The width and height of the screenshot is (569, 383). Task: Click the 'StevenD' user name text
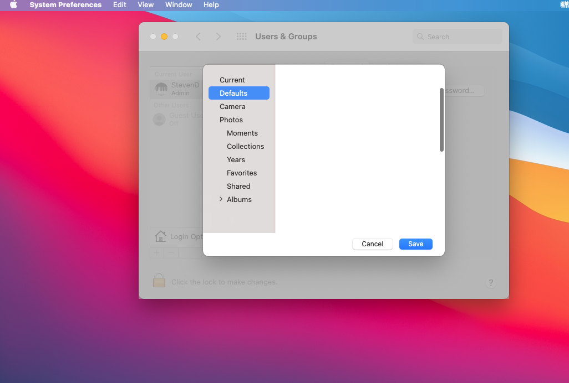[185, 85]
